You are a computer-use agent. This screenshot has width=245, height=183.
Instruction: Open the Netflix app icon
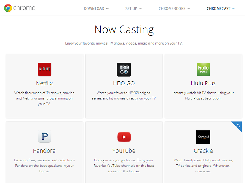pyautogui.click(x=45, y=69)
